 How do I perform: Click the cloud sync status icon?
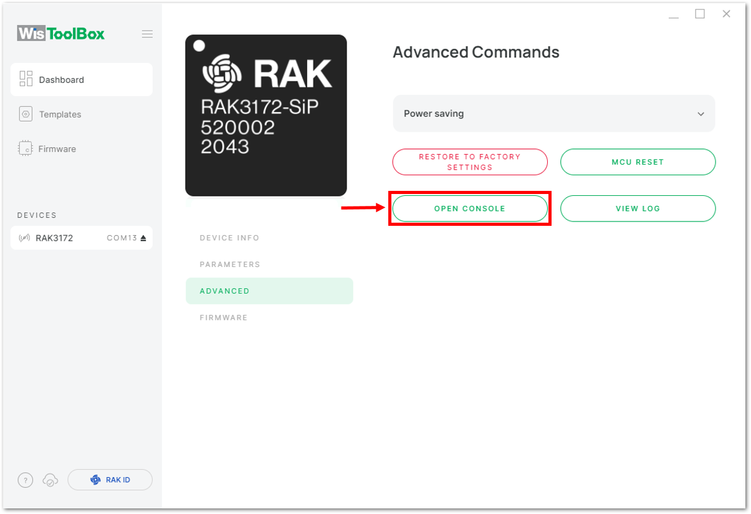coord(50,480)
